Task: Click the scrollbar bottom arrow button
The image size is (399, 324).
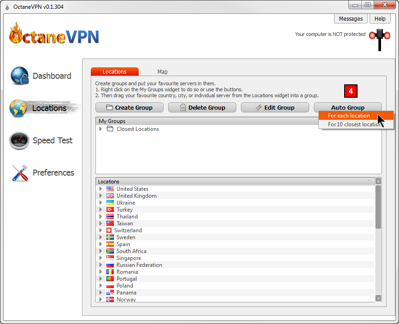Action: pos(378,298)
